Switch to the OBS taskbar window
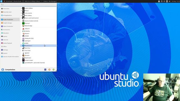This screenshot has height=101, width=180. pyautogui.click(x=31, y=1)
